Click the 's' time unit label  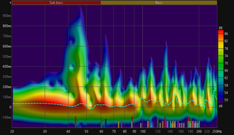[x=11, y=3]
